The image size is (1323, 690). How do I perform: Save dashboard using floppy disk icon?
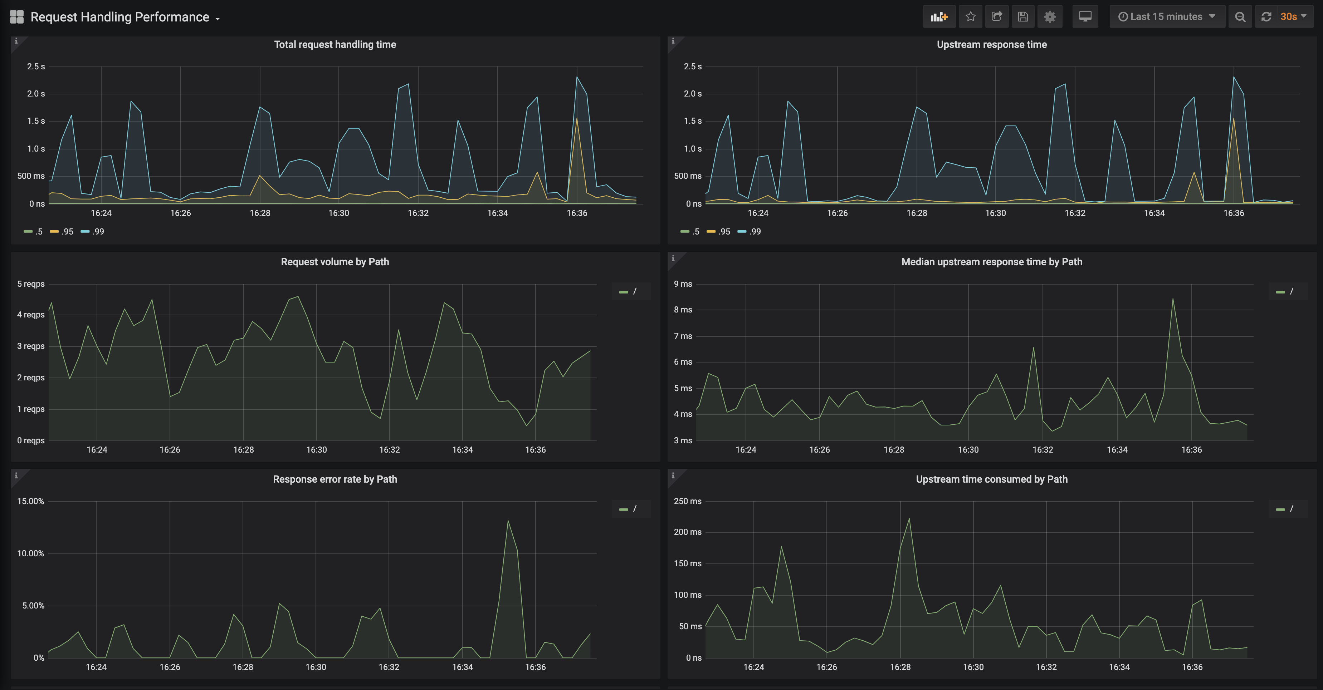tap(1022, 17)
